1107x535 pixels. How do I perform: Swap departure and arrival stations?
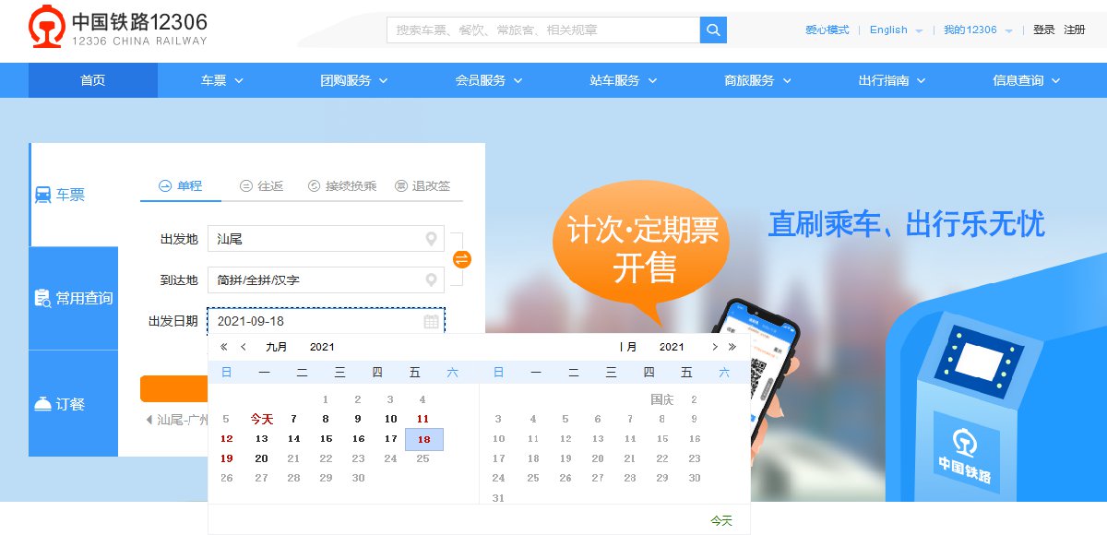[462, 259]
